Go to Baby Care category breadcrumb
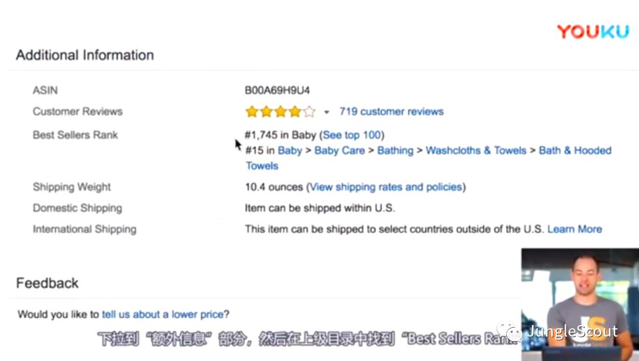The width and height of the screenshot is (639, 361). 339,151
